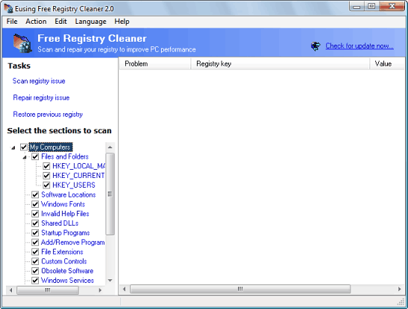Click the Problem column header
Viewport: 408px width, 309px height.
coord(155,64)
